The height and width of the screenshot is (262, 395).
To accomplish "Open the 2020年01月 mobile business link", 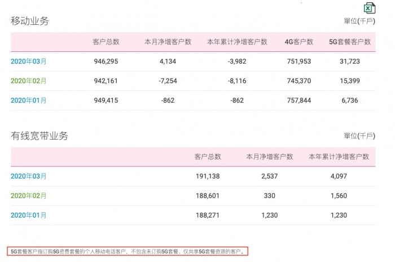I will click(29, 101).
